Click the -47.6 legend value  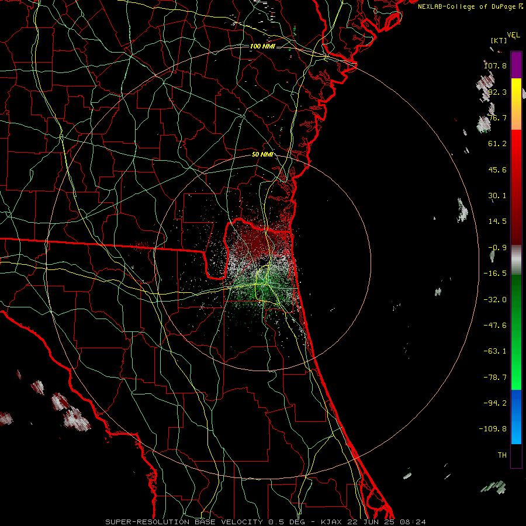(x=495, y=326)
